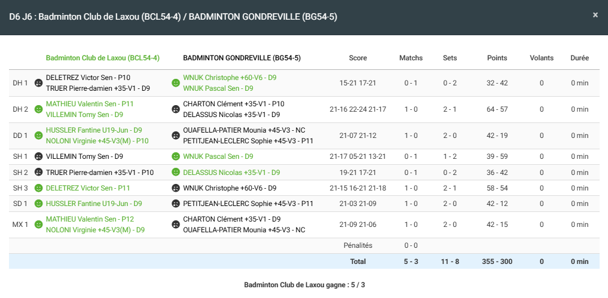The image size is (608, 298).
Task: Open BADMINTON GONDREVILLE team column header
Action: coord(242,58)
